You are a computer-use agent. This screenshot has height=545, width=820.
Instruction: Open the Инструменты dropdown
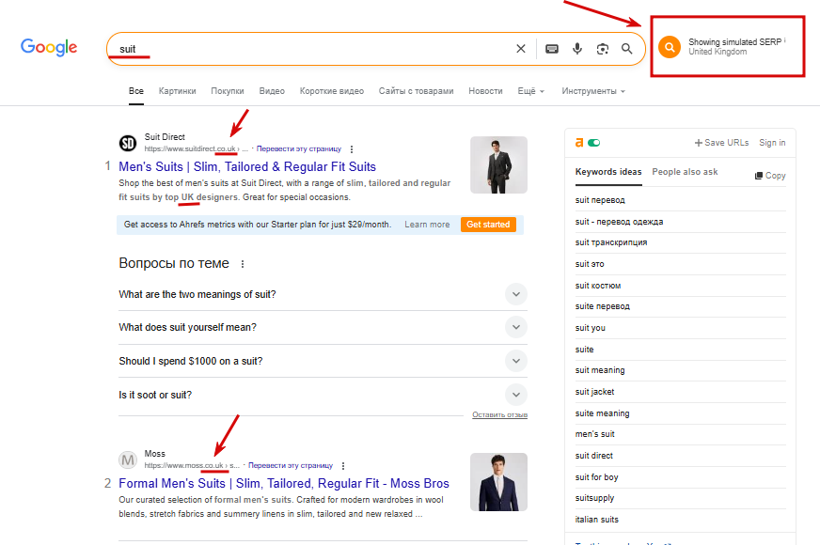[593, 91]
